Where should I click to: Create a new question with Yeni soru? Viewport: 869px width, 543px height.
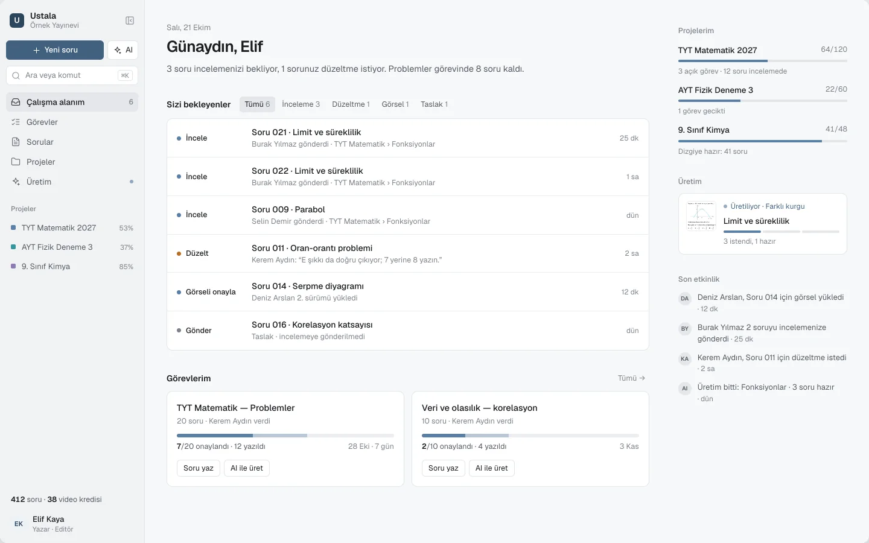coord(55,50)
